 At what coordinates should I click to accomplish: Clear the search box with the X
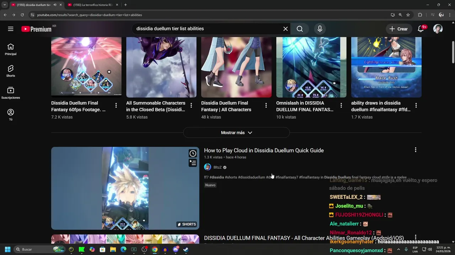click(285, 29)
